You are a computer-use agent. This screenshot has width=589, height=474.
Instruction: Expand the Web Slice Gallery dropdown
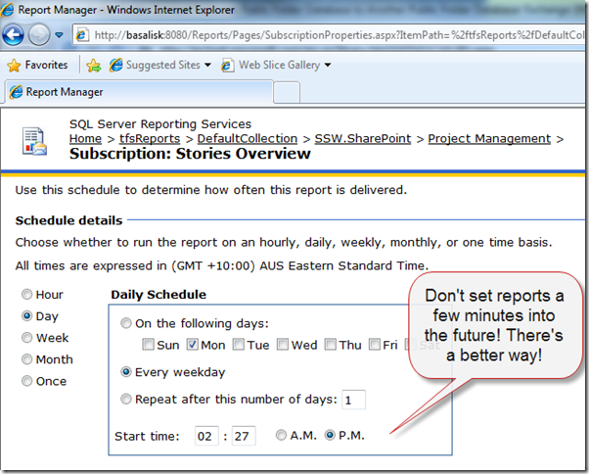(328, 66)
